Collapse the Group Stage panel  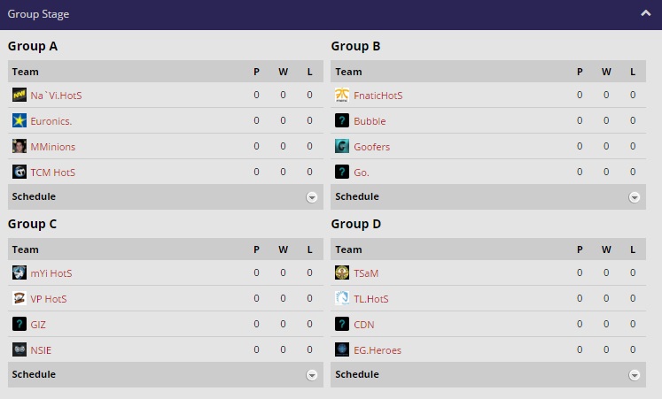coord(646,14)
